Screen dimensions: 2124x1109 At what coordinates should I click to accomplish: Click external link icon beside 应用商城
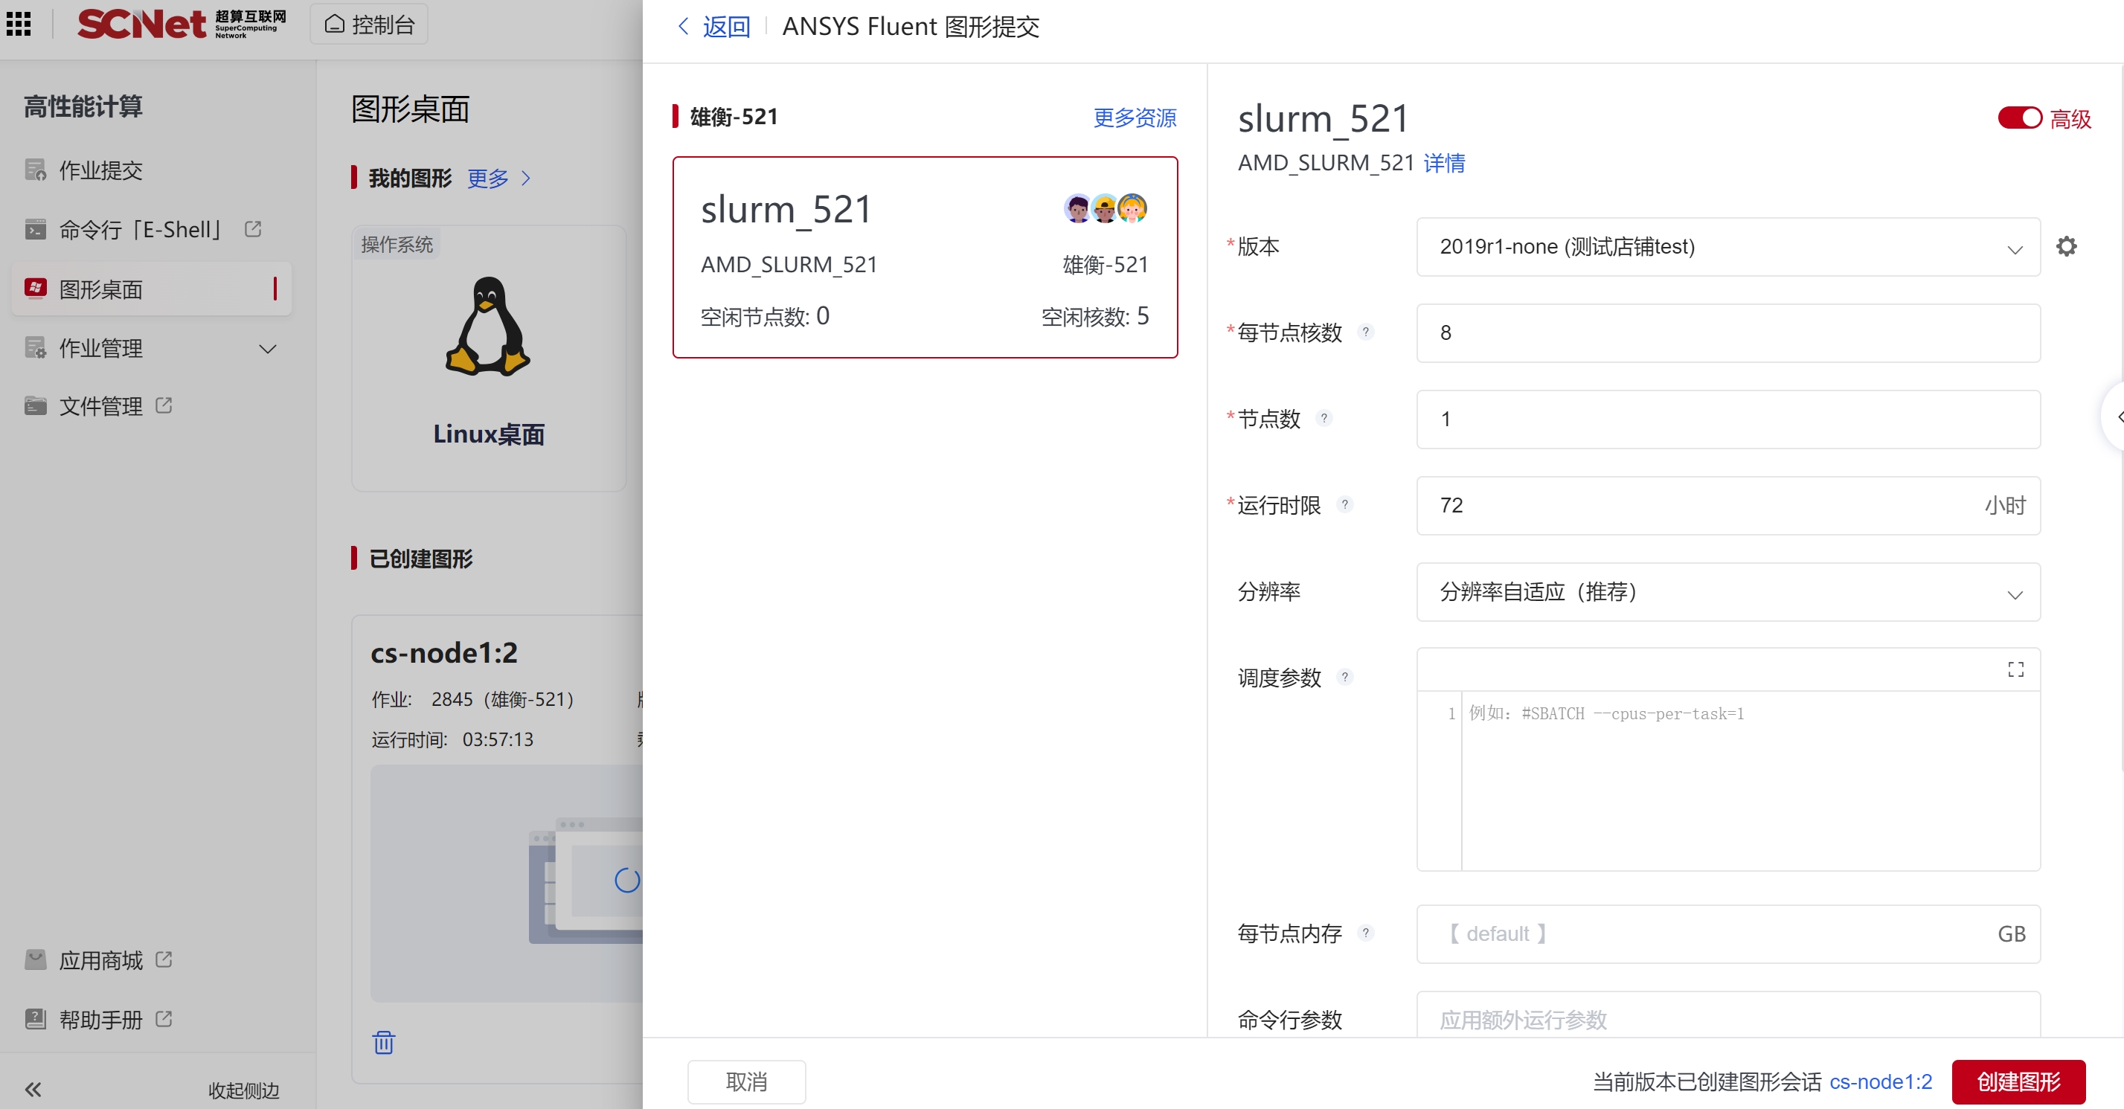[163, 959]
